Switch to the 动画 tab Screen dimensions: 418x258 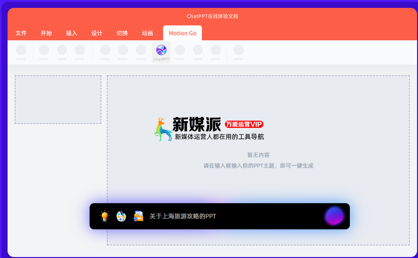click(x=147, y=33)
